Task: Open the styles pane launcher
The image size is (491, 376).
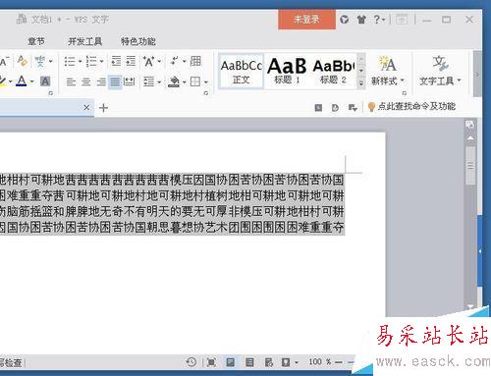Action: click(405, 93)
